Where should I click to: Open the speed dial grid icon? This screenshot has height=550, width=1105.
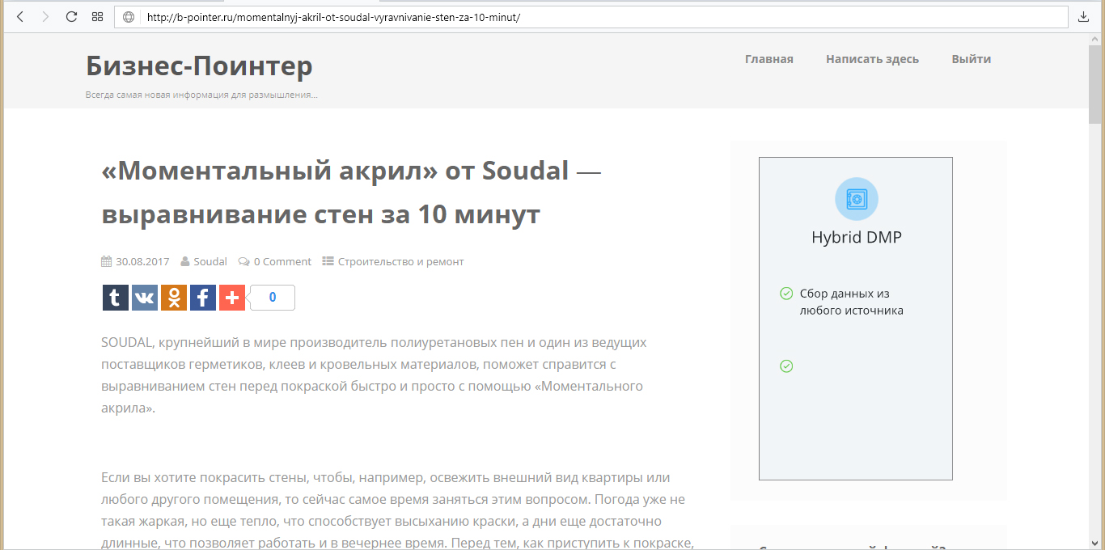coord(97,17)
